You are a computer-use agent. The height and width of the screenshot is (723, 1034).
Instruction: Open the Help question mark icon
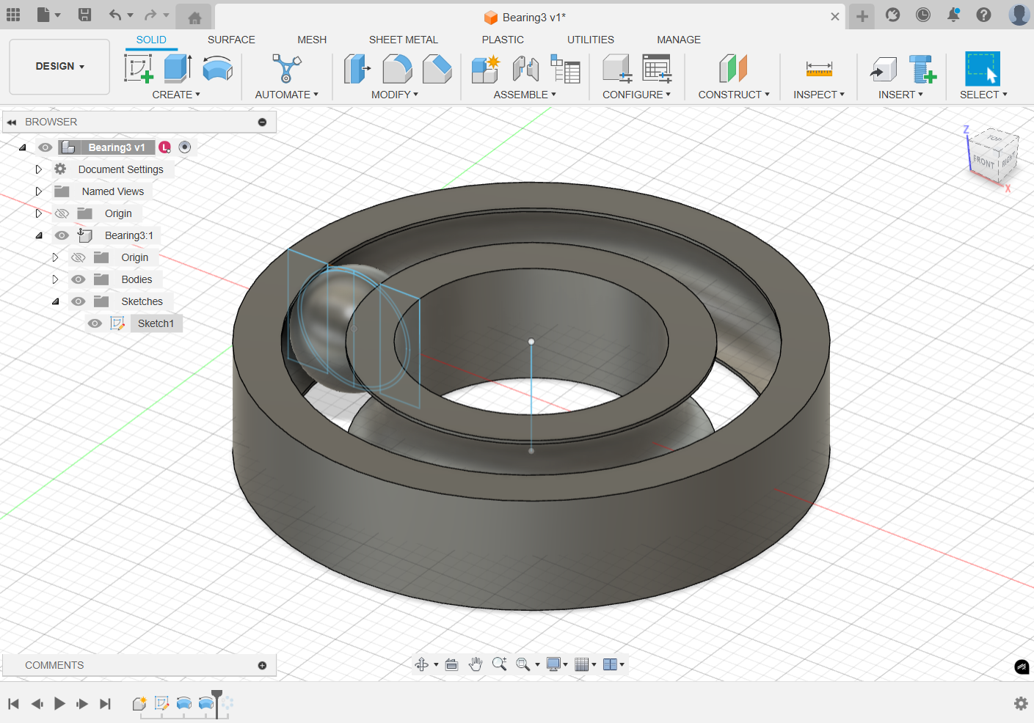coord(984,15)
